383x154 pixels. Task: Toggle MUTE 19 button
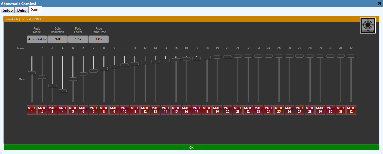(x=217, y=110)
